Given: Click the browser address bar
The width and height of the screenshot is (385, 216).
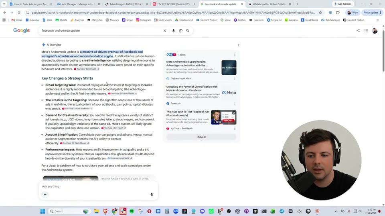Looking at the screenshot, I should 173,12.
